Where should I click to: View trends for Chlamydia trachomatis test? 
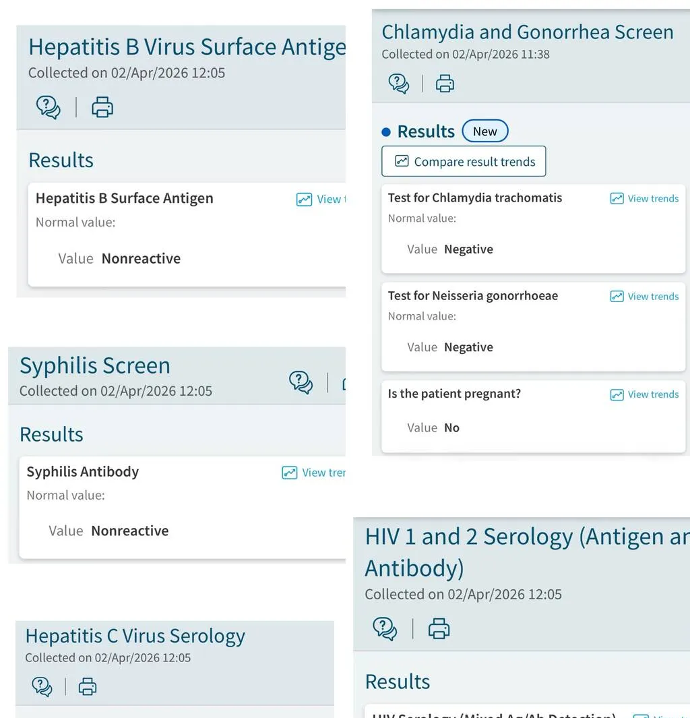click(x=644, y=198)
